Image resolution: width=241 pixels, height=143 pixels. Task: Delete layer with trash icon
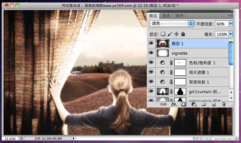pyautogui.click(x=224, y=104)
